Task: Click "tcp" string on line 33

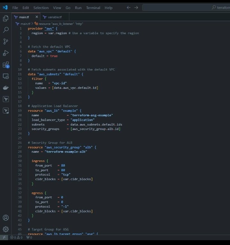Action: (x=66, y=174)
